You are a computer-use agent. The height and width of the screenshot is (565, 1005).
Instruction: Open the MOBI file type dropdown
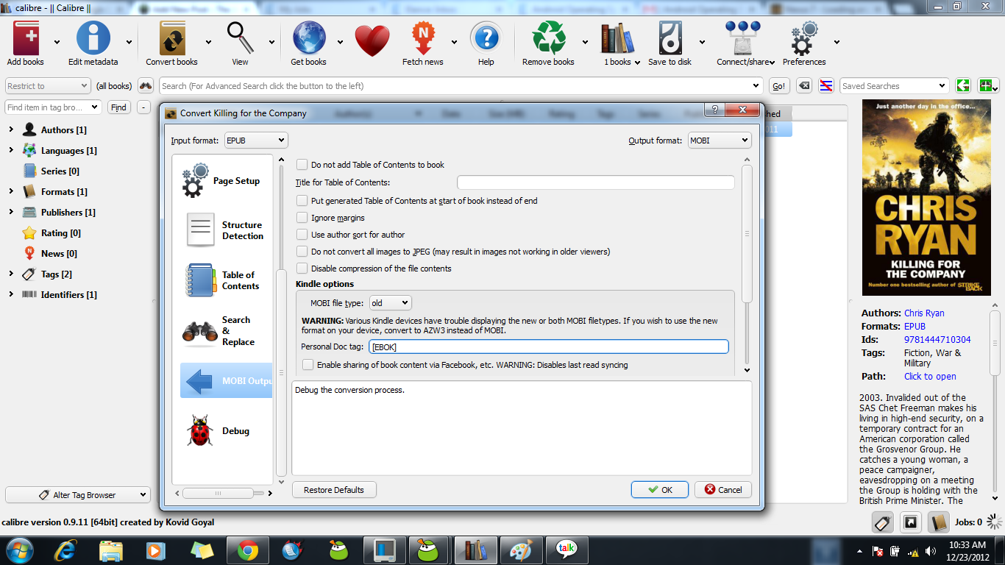(x=390, y=303)
